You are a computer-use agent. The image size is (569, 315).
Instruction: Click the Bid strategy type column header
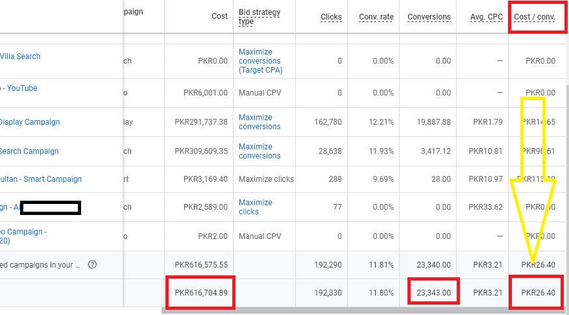255,16
